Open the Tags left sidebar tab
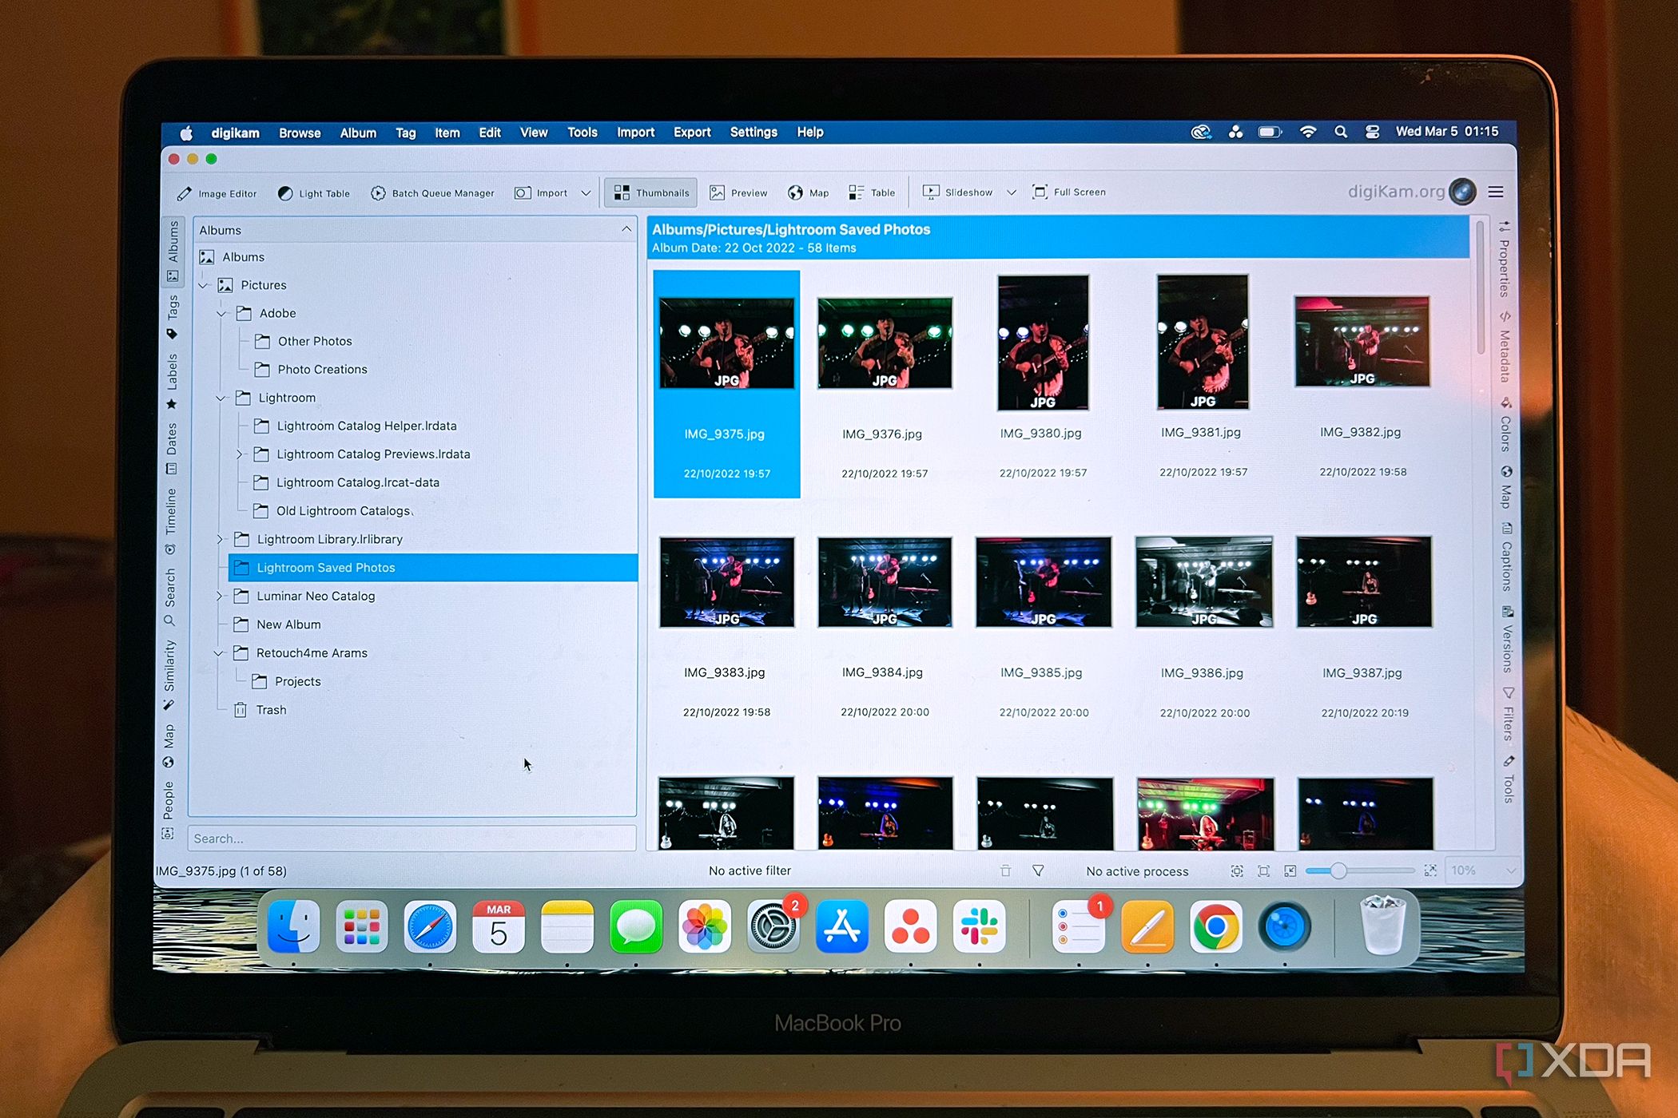The image size is (1678, 1118). pos(173,317)
